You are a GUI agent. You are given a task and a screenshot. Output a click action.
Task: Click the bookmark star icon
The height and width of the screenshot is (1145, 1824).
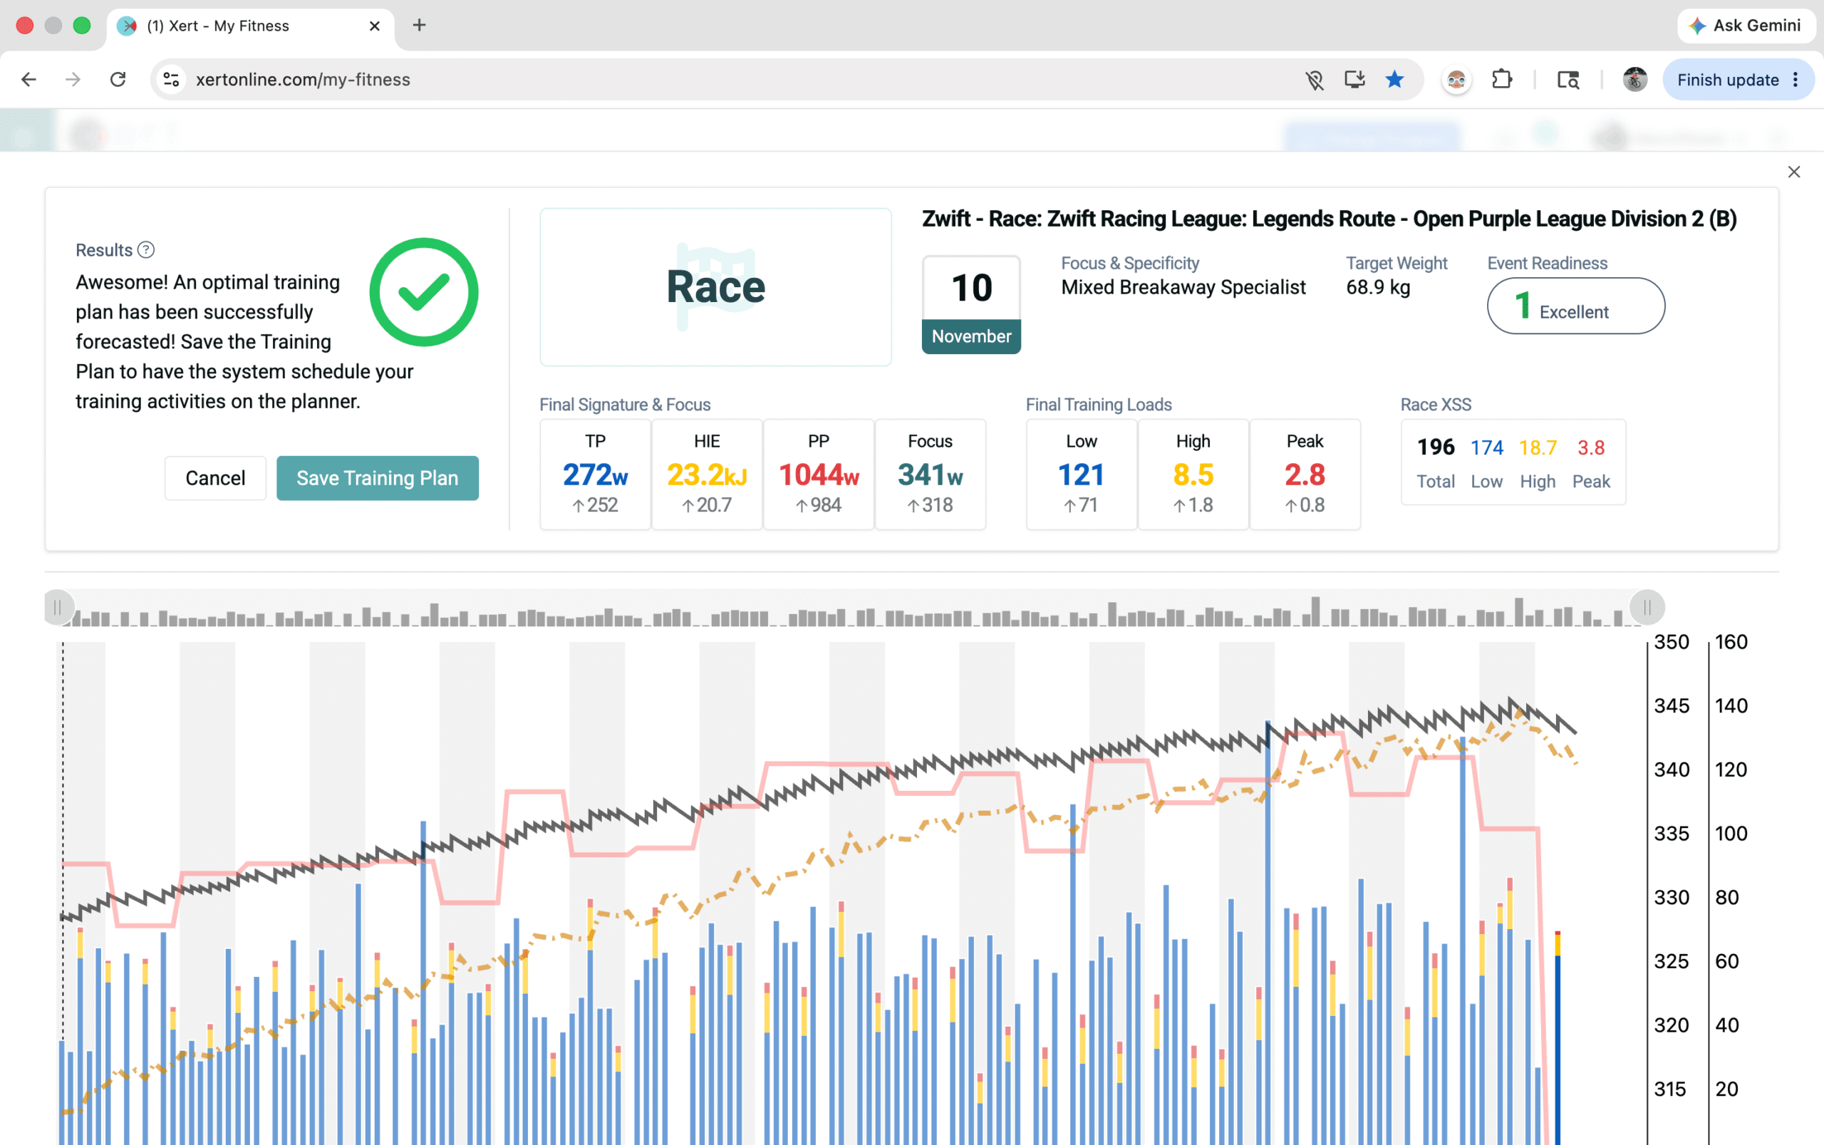pyautogui.click(x=1394, y=80)
